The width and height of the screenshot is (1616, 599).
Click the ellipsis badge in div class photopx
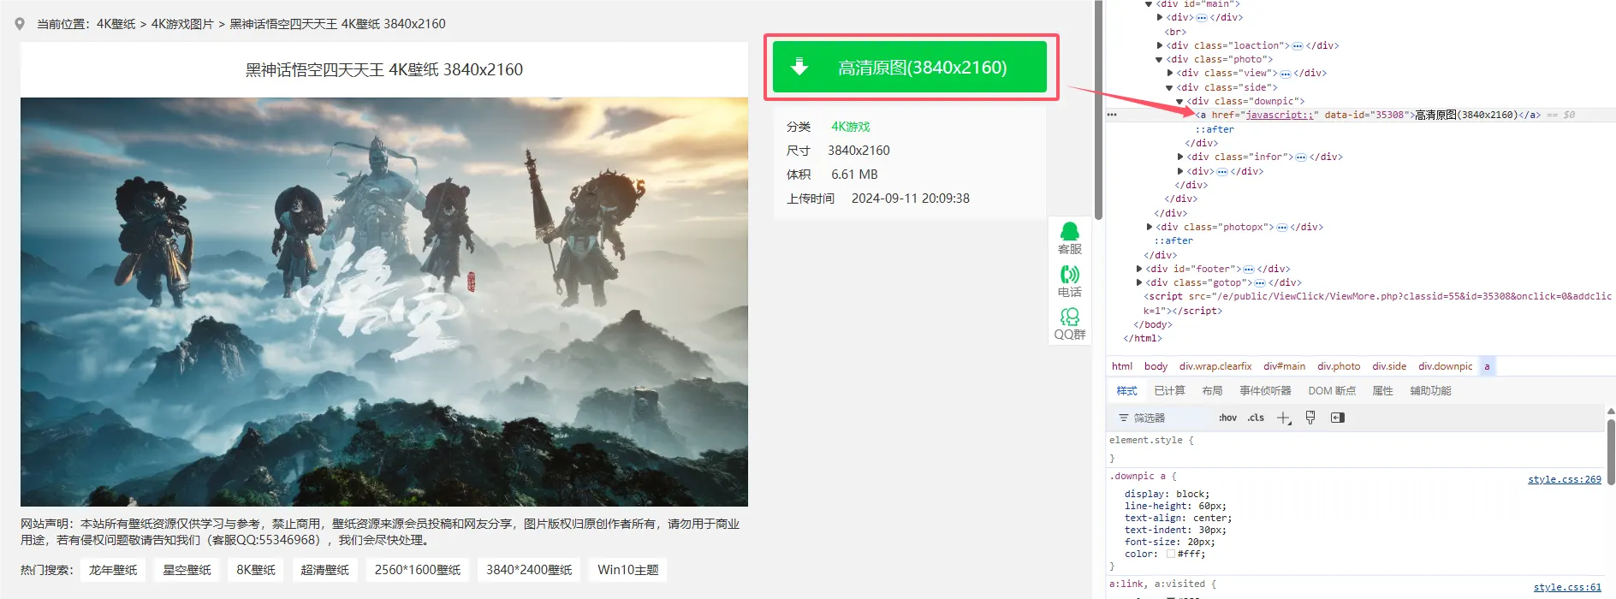[x=1281, y=228]
